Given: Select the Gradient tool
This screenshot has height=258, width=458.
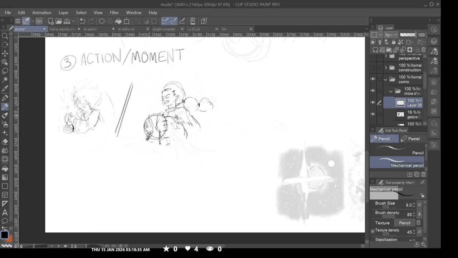Looking at the screenshot, I should click(5, 177).
